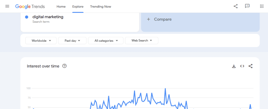Open the hamburger main menu
Viewport: 268px width, 109px height.
(x=7, y=6)
